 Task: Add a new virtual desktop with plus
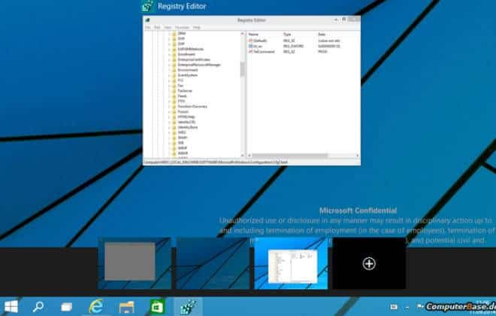point(369,263)
